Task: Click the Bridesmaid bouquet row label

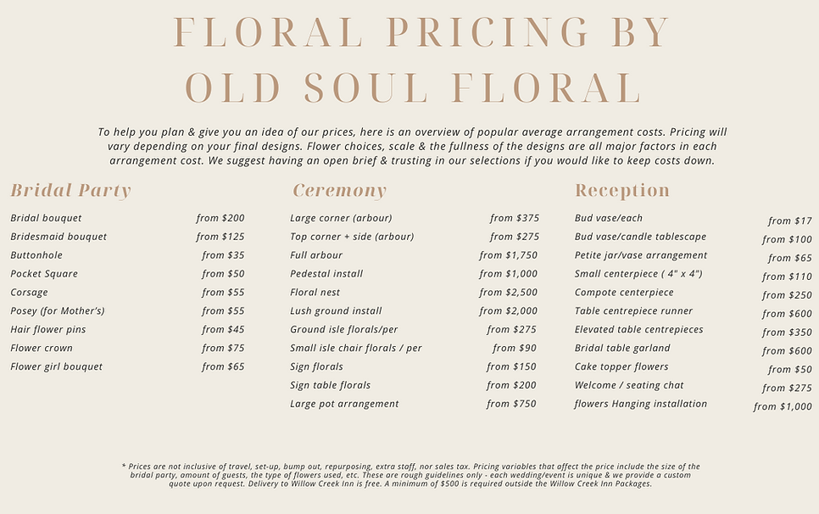Action: [x=58, y=237]
